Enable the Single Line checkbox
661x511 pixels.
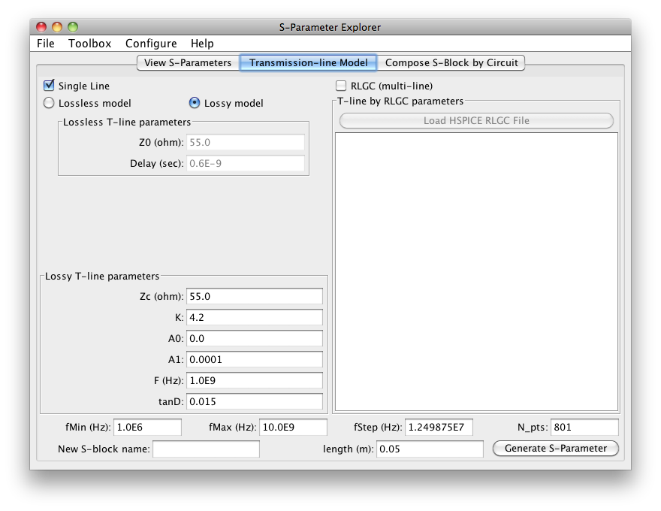(50, 86)
